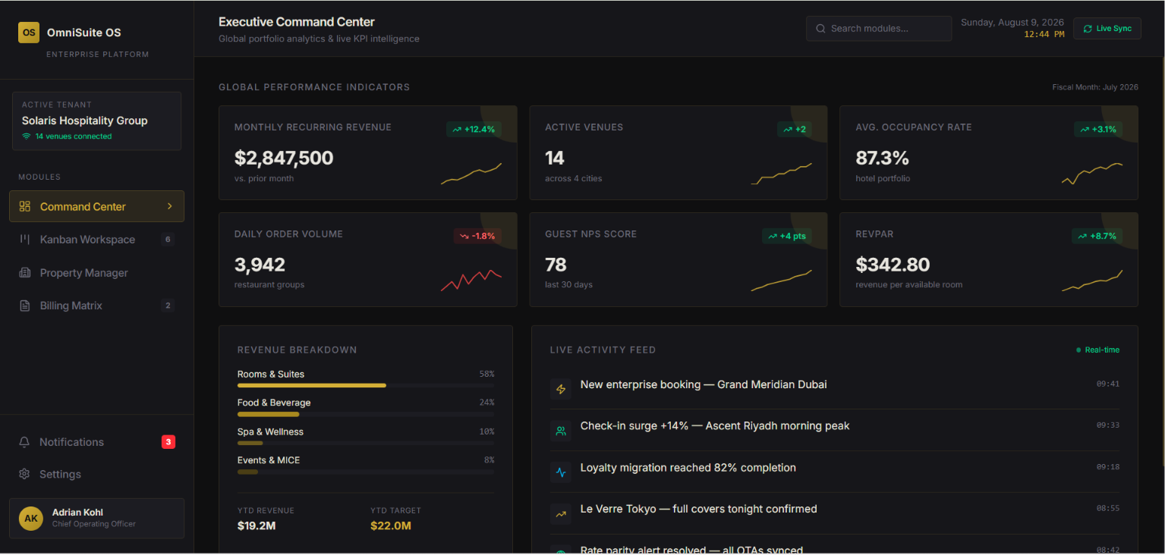Click the +12.4% revenue change badge

[x=474, y=130]
